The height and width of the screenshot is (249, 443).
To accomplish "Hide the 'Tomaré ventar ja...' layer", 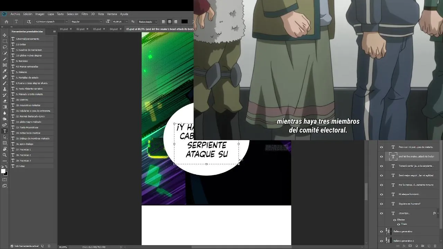I will point(381,166).
